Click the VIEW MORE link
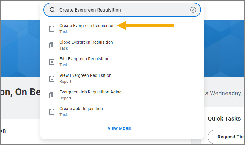The width and height of the screenshot is (245, 145). point(119,128)
